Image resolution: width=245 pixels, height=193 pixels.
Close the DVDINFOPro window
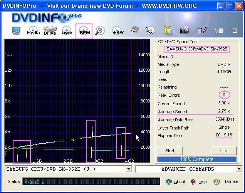239,6
